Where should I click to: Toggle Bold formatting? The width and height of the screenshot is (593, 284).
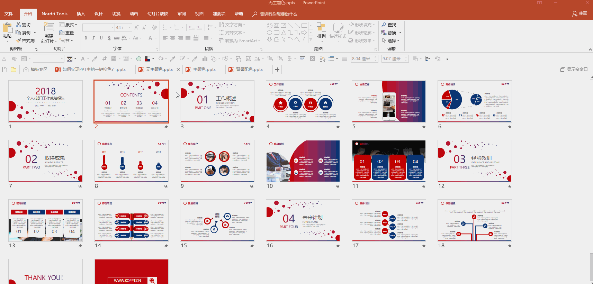coord(86,38)
